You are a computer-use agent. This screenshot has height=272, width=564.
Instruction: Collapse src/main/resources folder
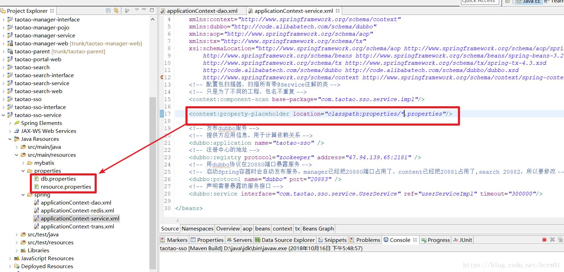(17, 155)
